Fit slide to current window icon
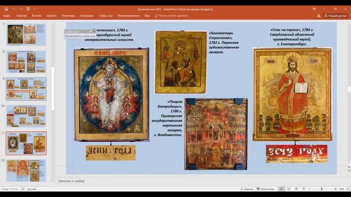351x197 pixels. pyautogui.click(x=348, y=189)
